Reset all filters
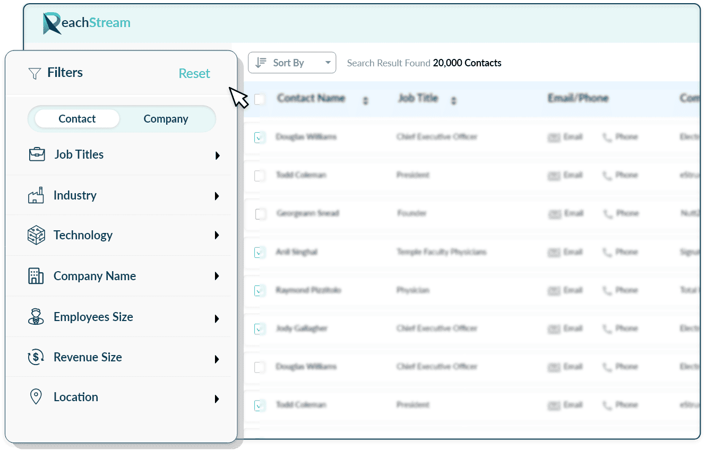The image size is (706, 450). pyautogui.click(x=194, y=74)
